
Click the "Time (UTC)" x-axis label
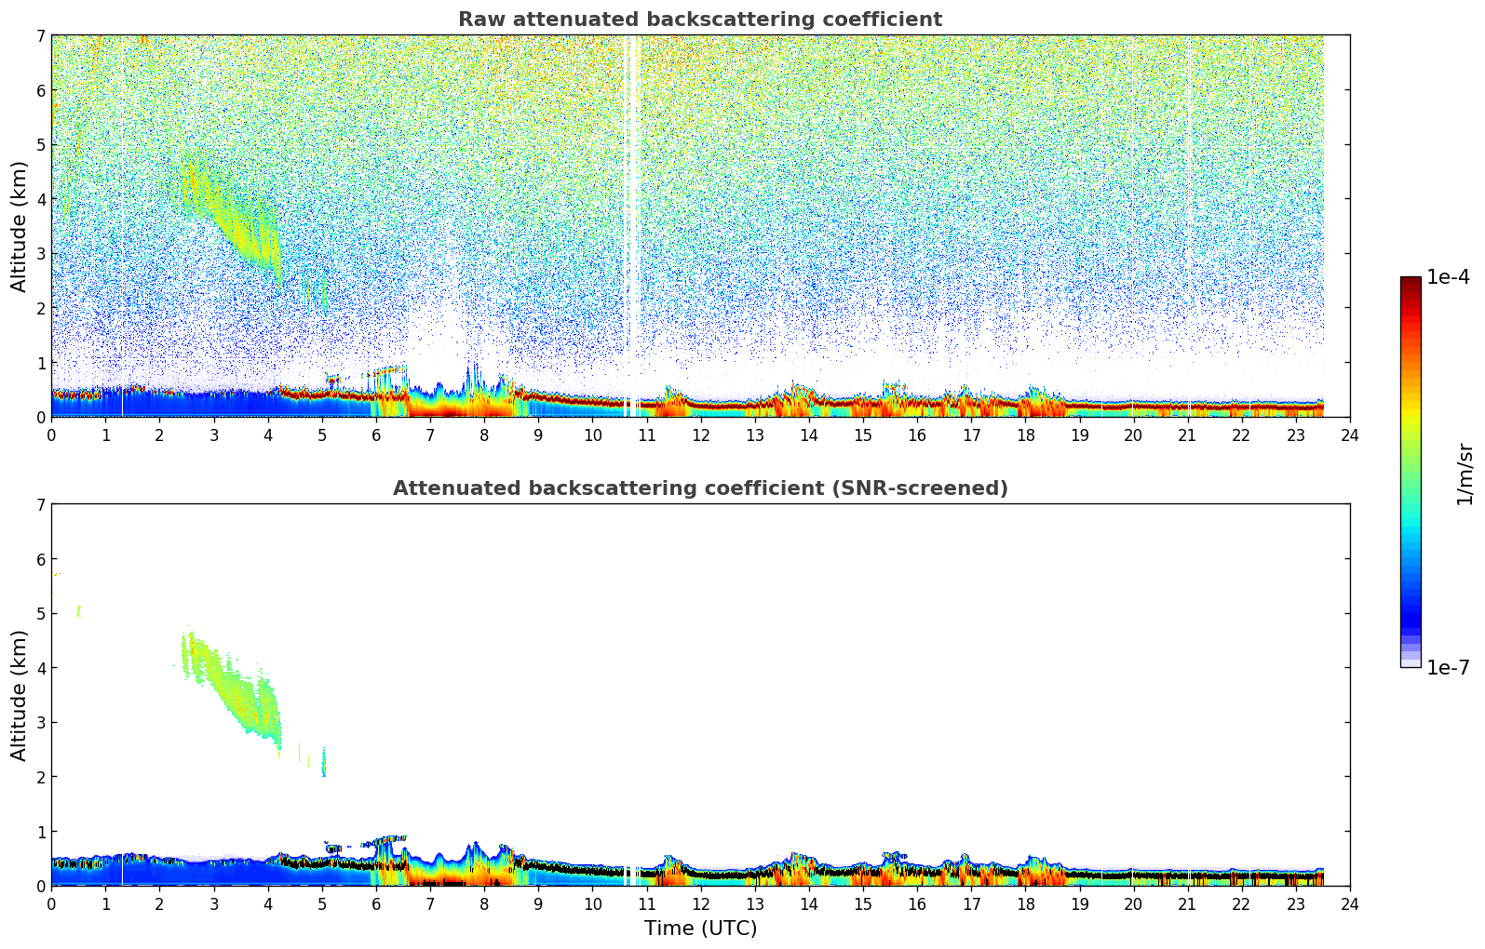tap(700, 929)
